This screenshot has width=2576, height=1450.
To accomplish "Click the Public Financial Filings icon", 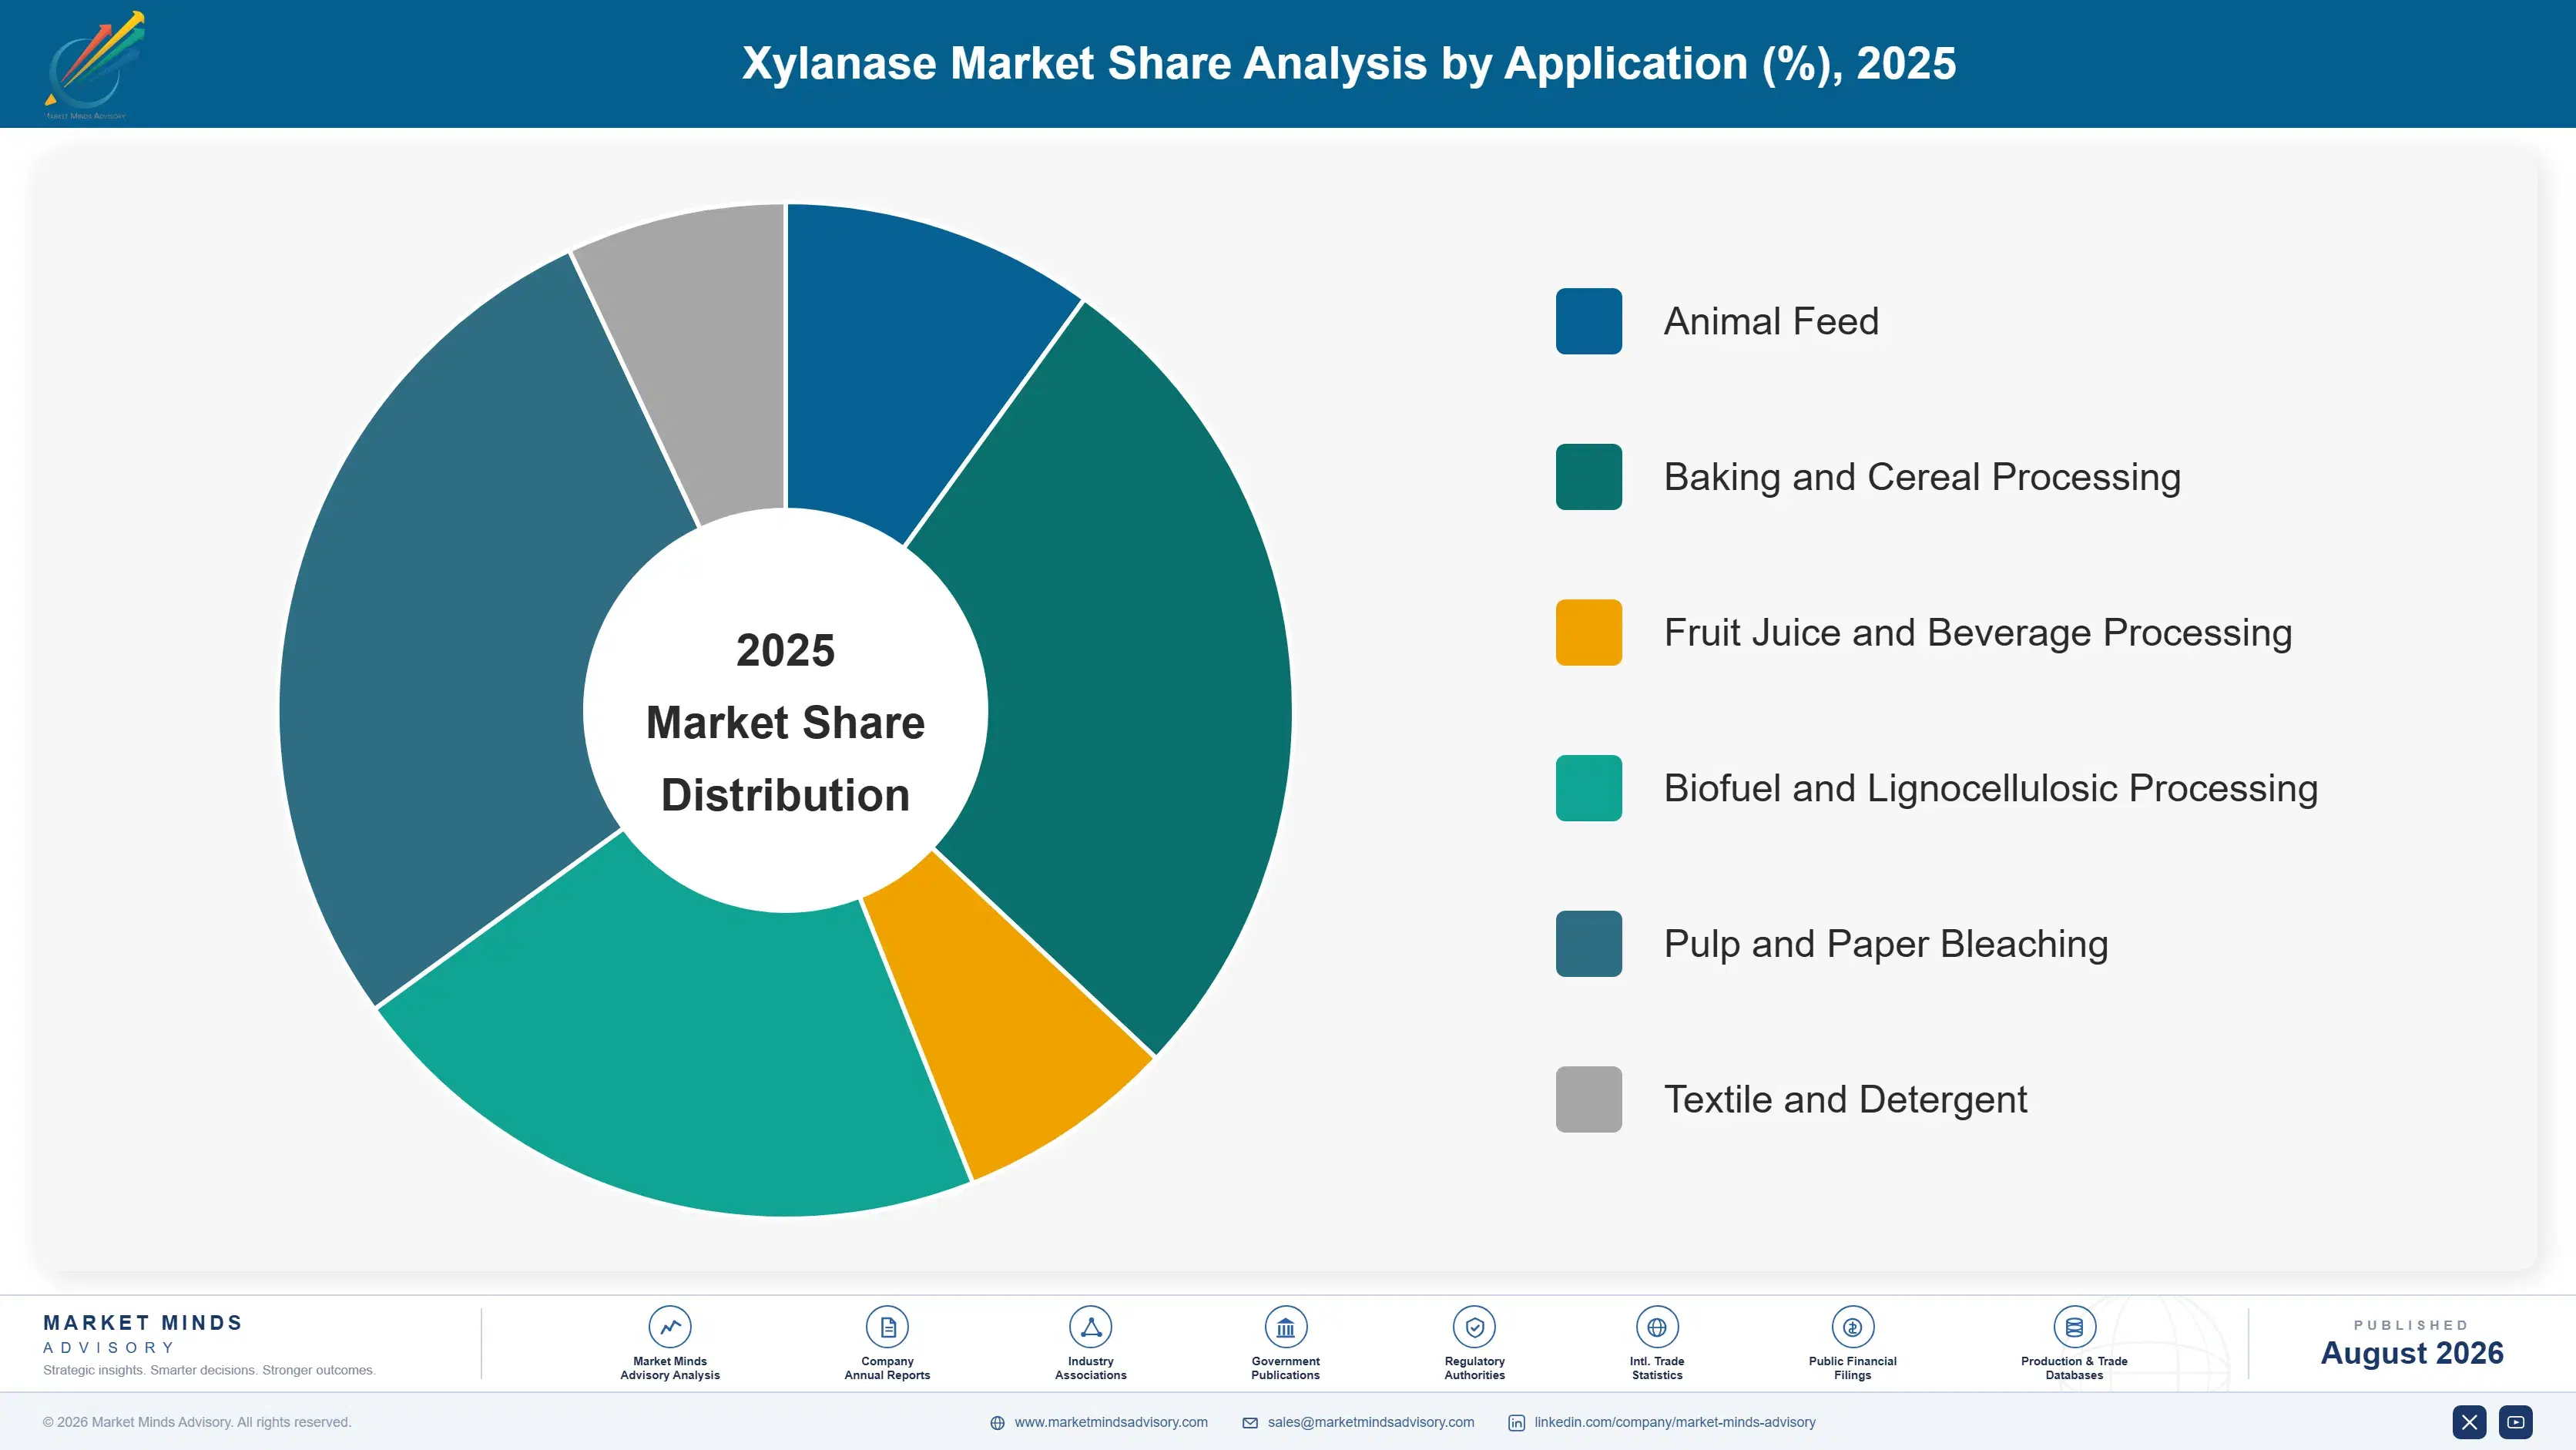I will click(x=1852, y=1327).
